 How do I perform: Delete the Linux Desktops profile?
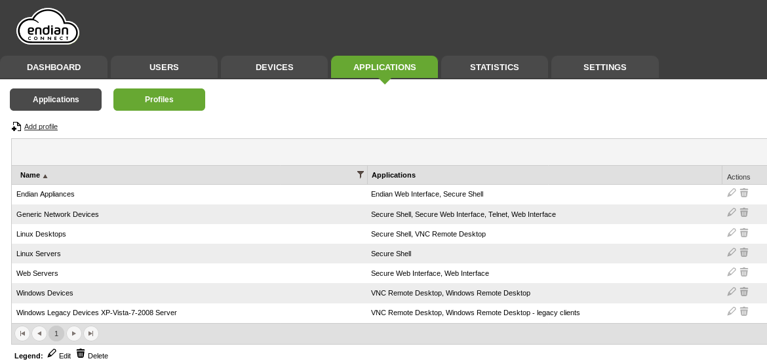744,233
